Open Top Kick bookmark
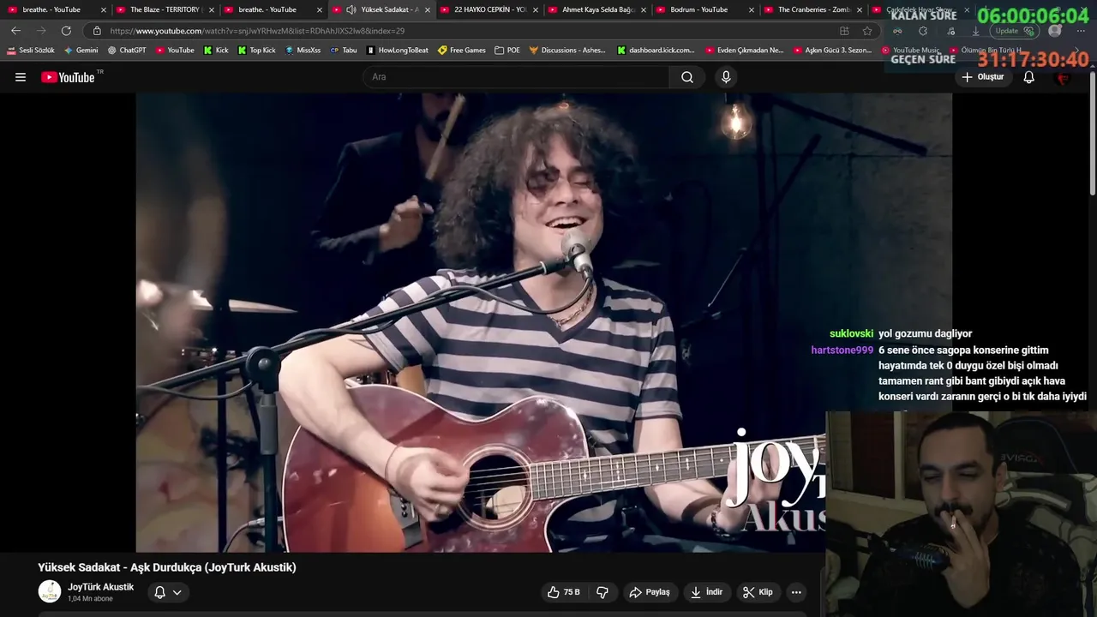This screenshot has height=617, width=1097. tap(257, 51)
